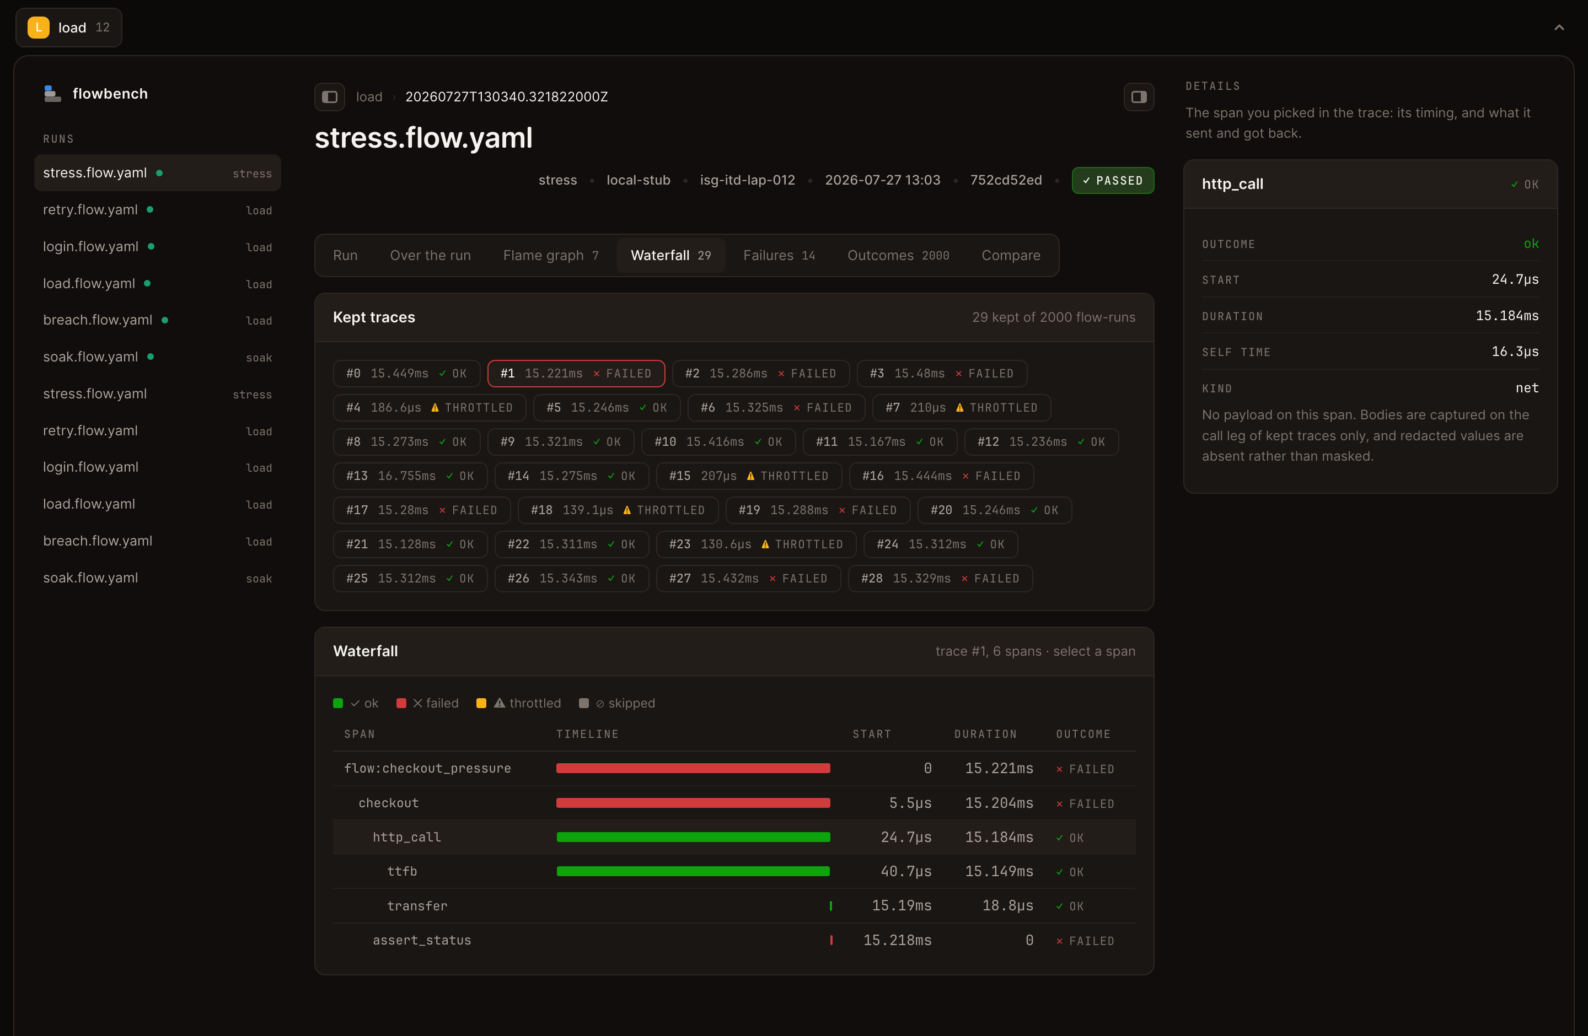Open the Failures tab
The width and height of the screenshot is (1588, 1036).
tap(779, 255)
